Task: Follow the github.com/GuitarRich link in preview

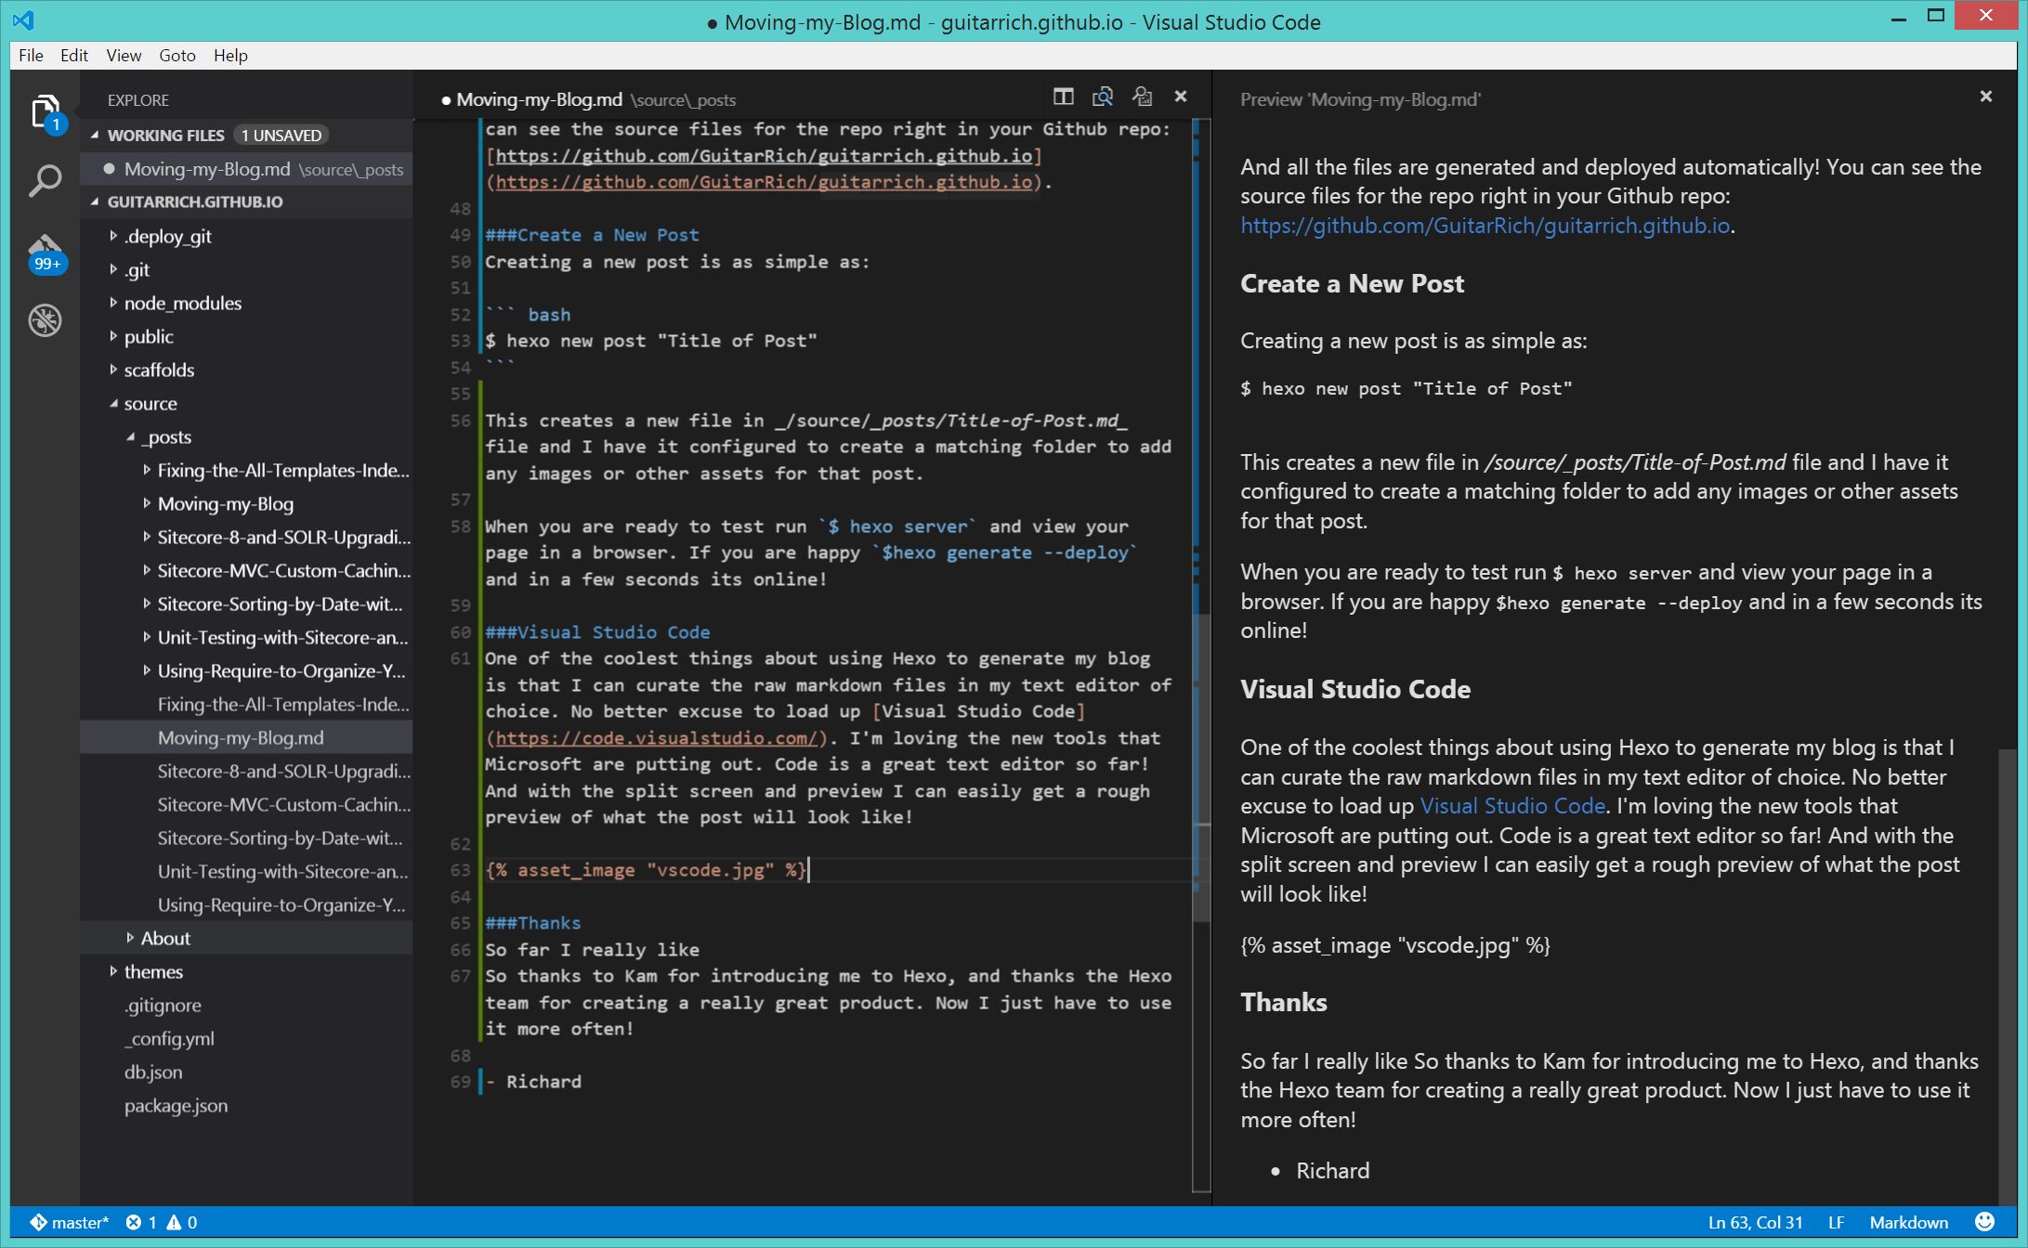Action: [1485, 226]
